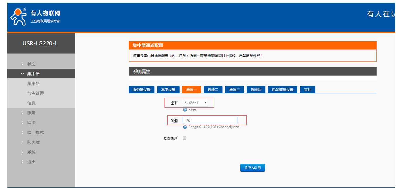396x188 pixels.
Task: Expand the 防火墙 sidebar menu
Action: point(33,142)
